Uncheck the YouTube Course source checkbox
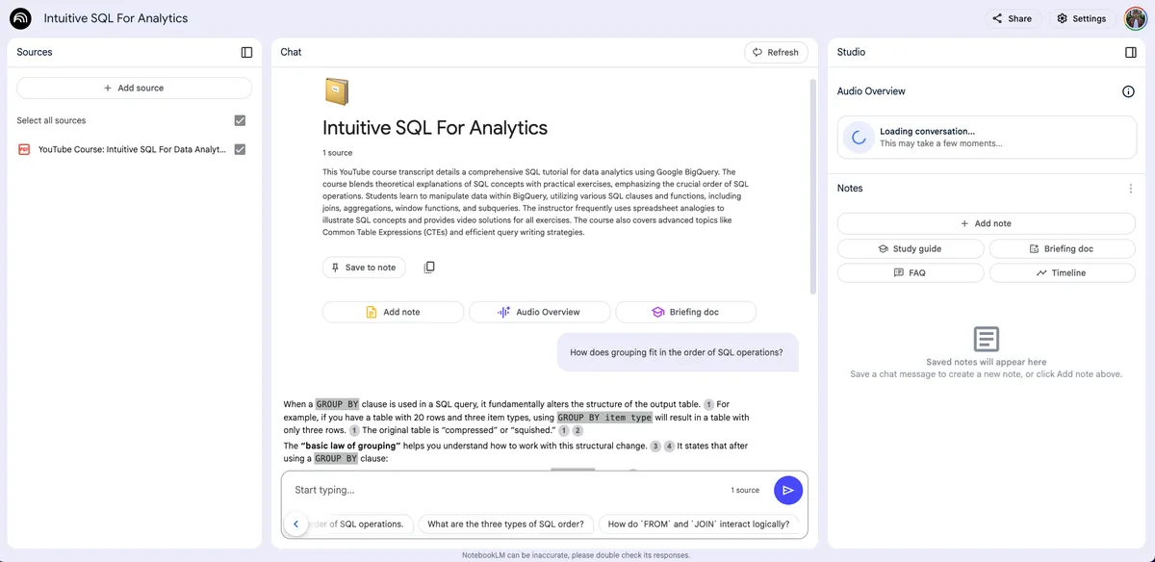 [240, 149]
